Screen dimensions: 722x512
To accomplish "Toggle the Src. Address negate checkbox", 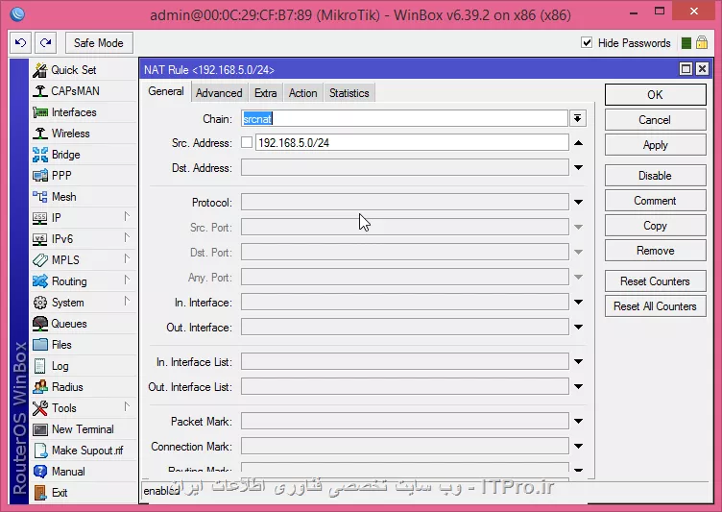I will 247,143.
